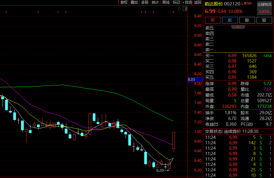
Task: Click the 警 alert button
Action: (x=264, y=20)
